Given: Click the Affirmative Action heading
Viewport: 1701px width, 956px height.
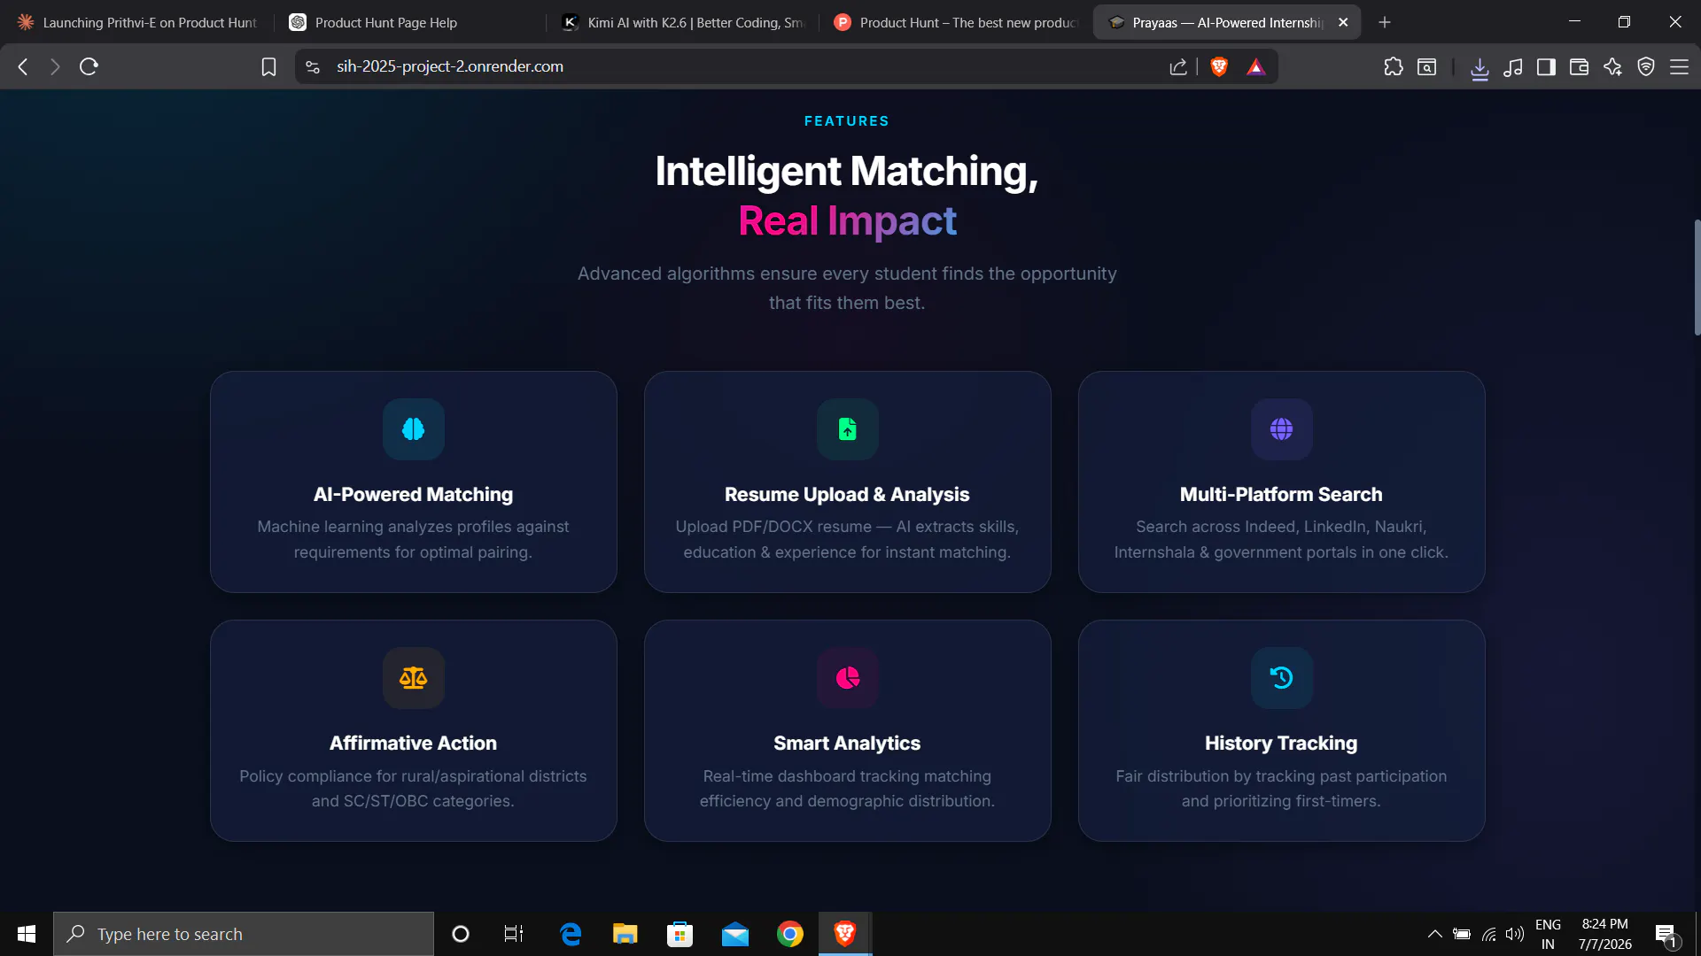Looking at the screenshot, I should [413, 743].
